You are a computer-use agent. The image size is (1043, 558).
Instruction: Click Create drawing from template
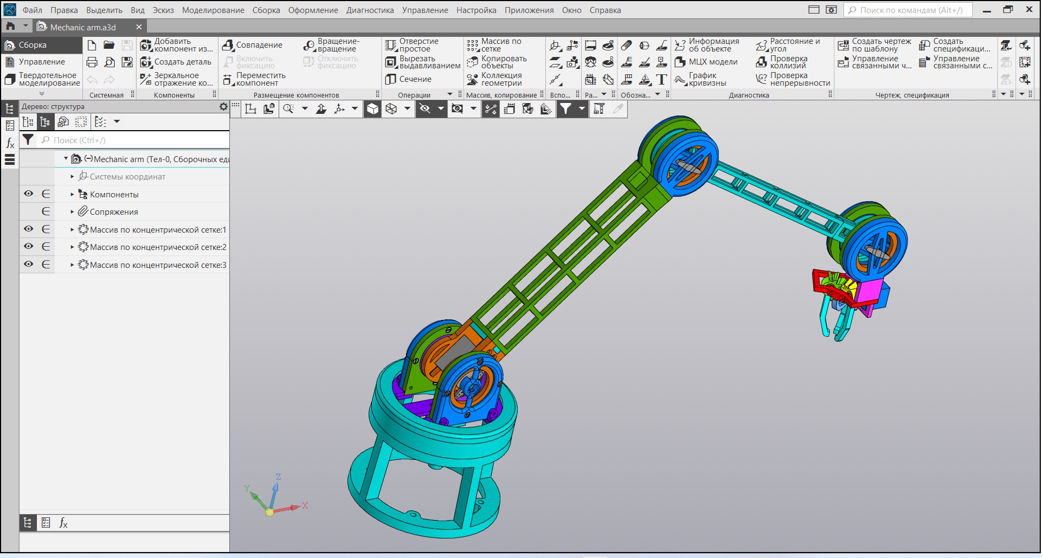(x=844, y=45)
